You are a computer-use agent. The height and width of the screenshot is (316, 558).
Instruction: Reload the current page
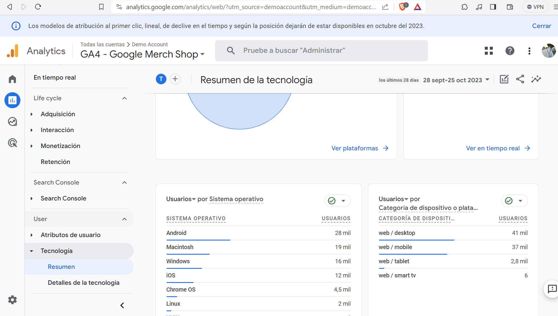click(x=38, y=7)
